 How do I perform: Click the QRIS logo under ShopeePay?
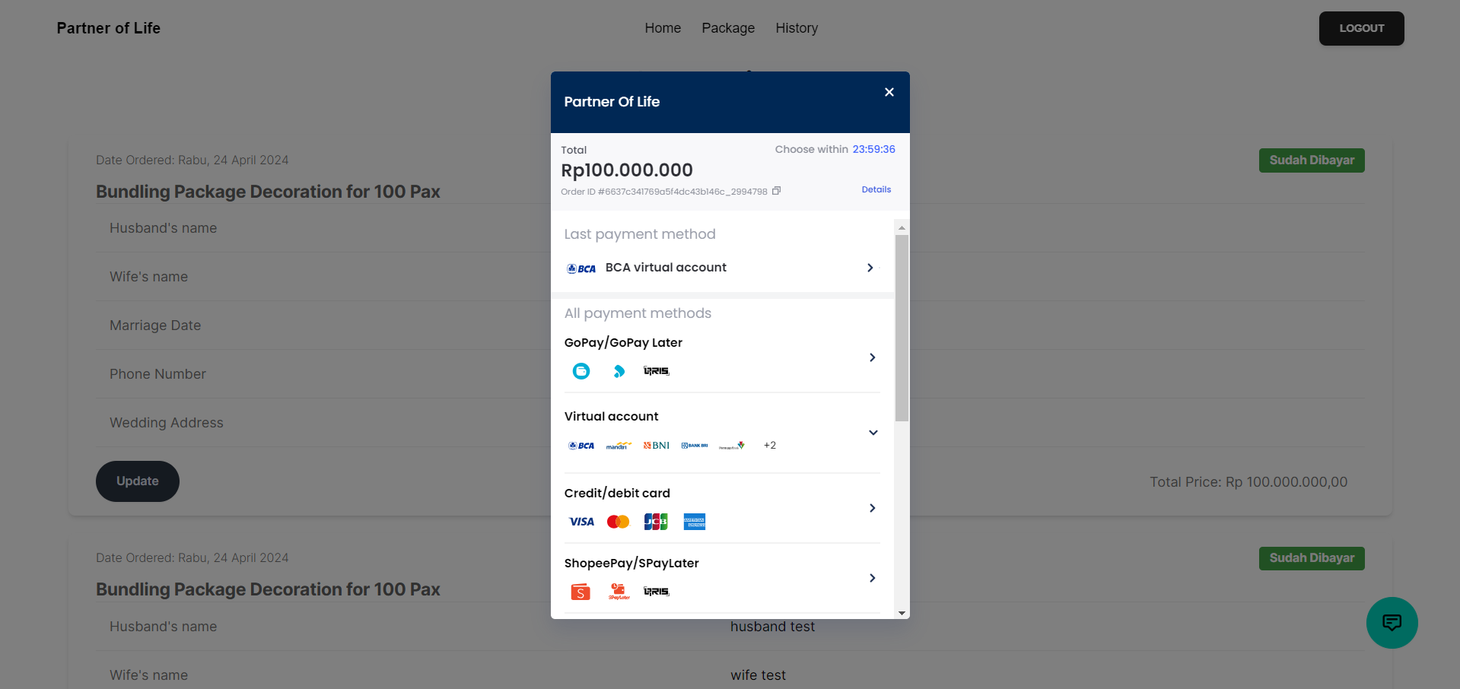[x=656, y=592]
